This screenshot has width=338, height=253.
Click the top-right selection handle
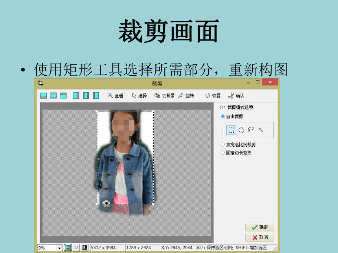click(x=154, y=111)
